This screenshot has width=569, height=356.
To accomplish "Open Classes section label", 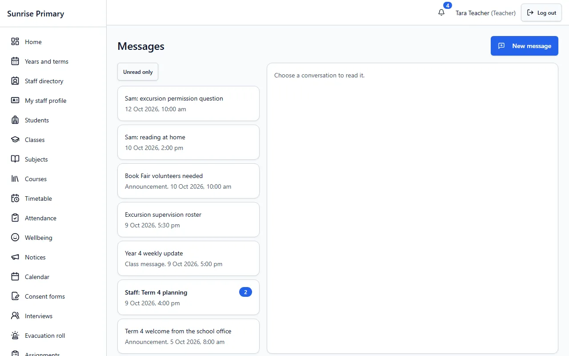I will [35, 140].
